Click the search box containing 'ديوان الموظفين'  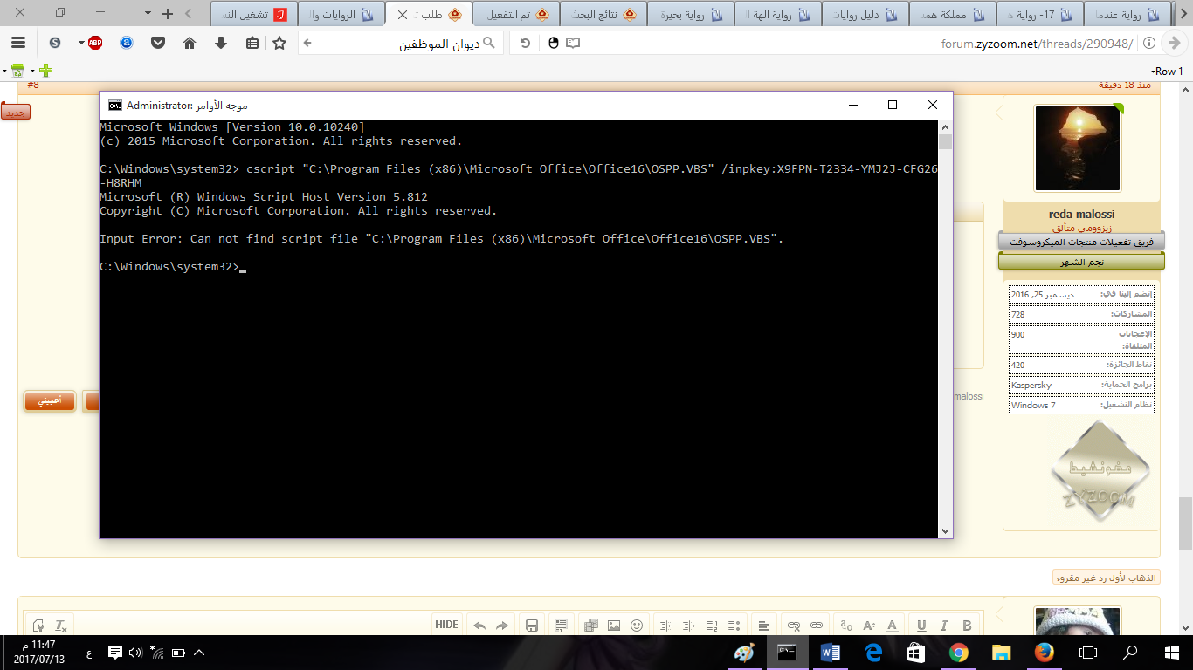point(402,43)
